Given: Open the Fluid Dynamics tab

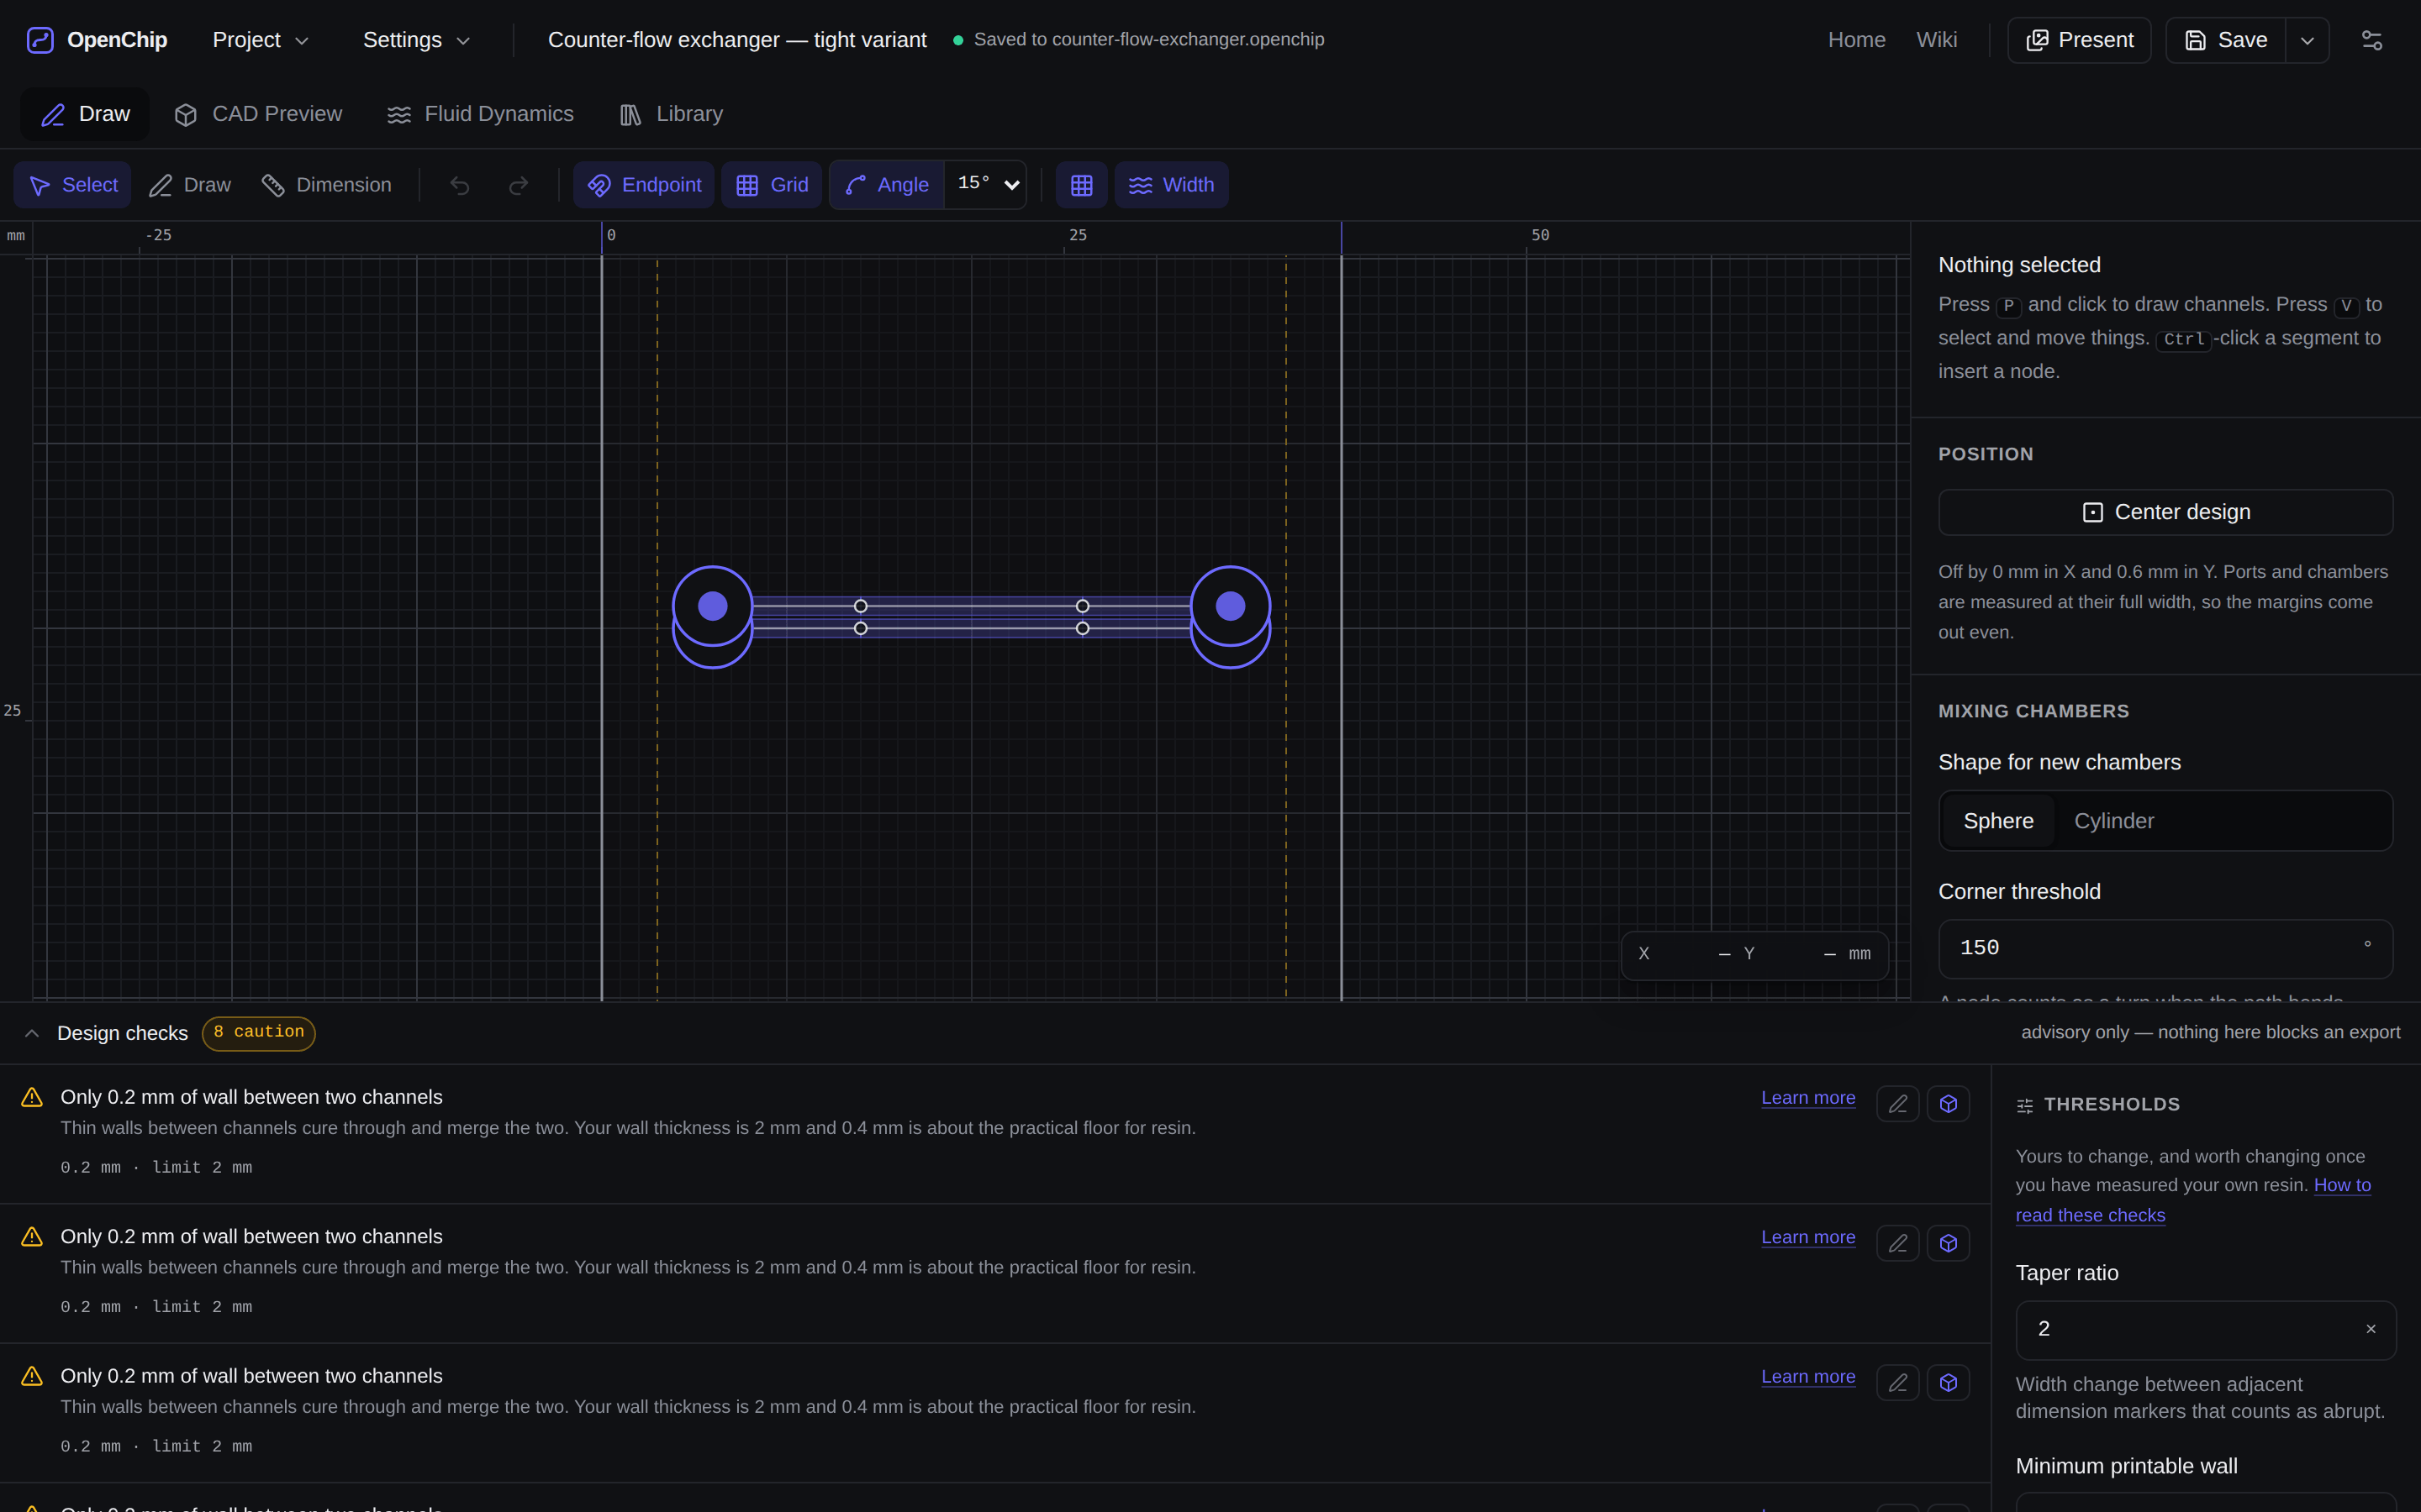Looking at the screenshot, I should coord(481,114).
